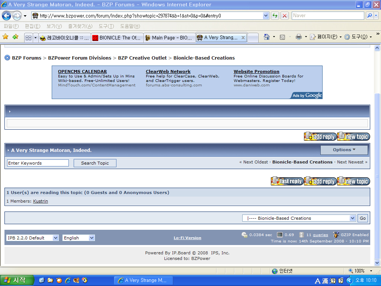Click the page scrollbar down arrow
This screenshot has width=381, height=286.
[377, 263]
